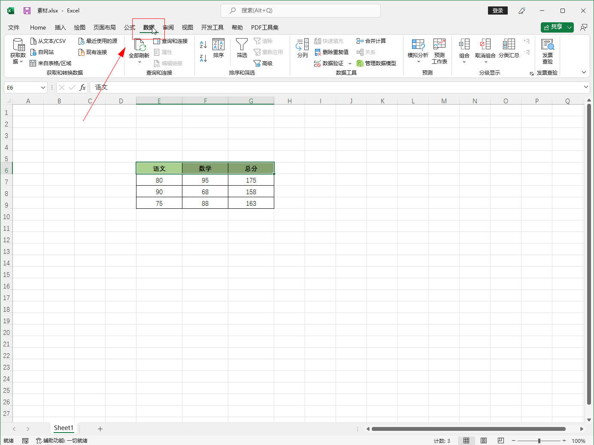Expand the Ungroup (取消组合) dropdown
The image size is (594, 445).
point(486,62)
